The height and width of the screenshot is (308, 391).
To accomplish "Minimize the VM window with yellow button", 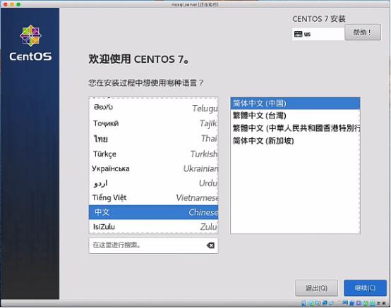I will tap(12, 4).
